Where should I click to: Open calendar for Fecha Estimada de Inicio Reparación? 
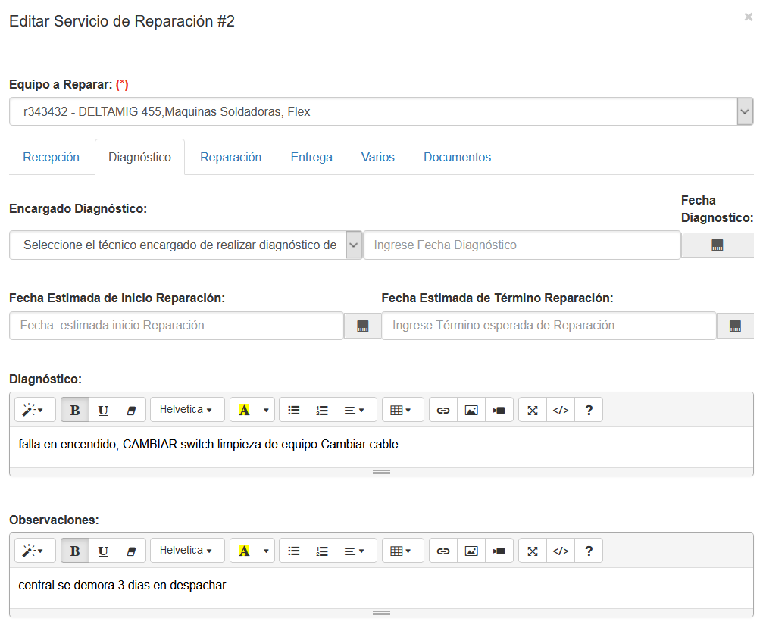(x=362, y=326)
